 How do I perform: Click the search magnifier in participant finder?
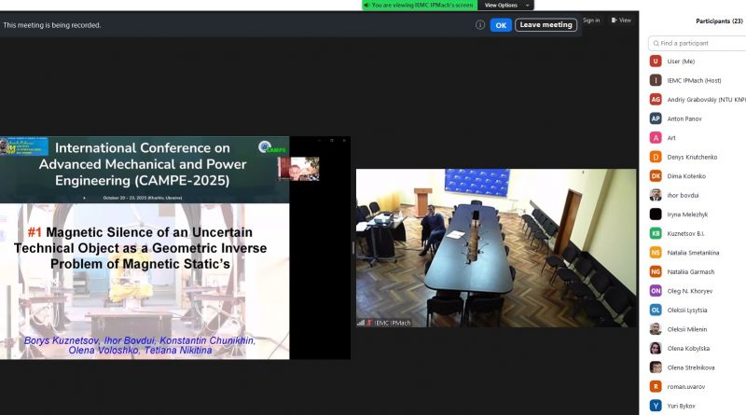(656, 43)
